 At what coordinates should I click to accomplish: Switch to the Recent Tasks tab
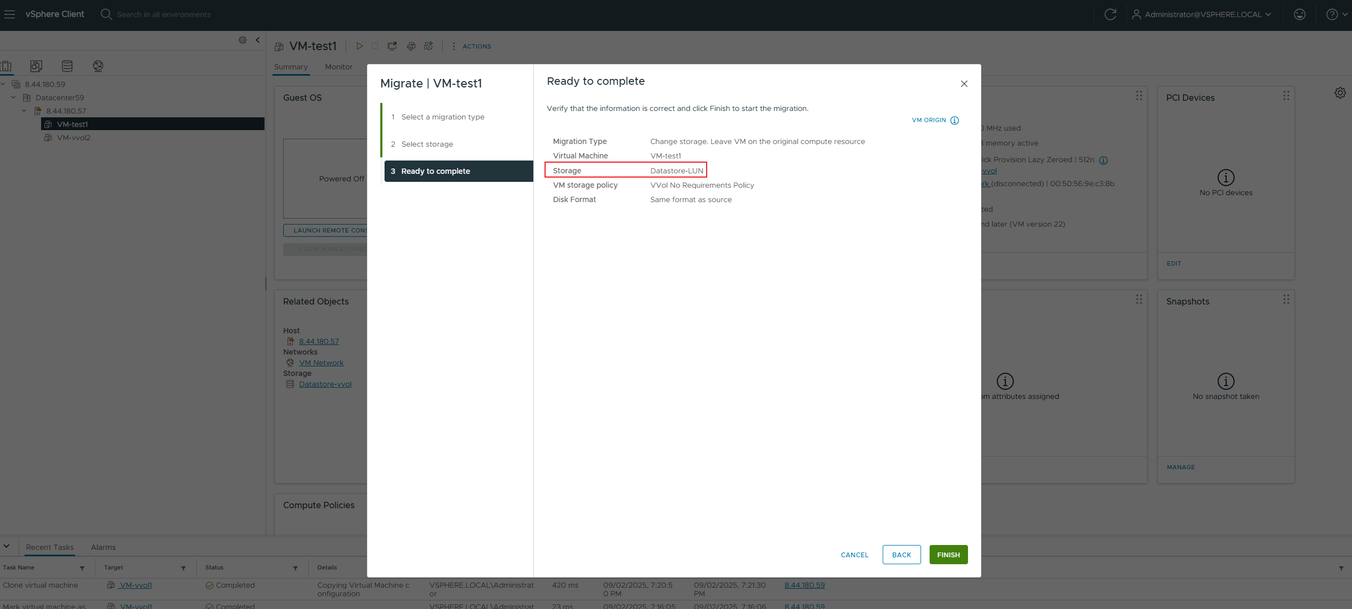[x=50, y=547]
